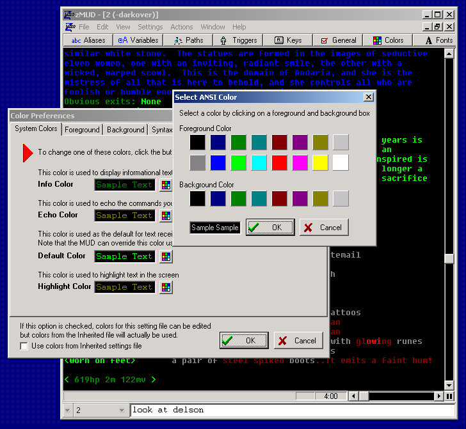Select magenta foreground color swatch
Image resolution: width=466 pixels, height=429 pixels.
[300, 162]
